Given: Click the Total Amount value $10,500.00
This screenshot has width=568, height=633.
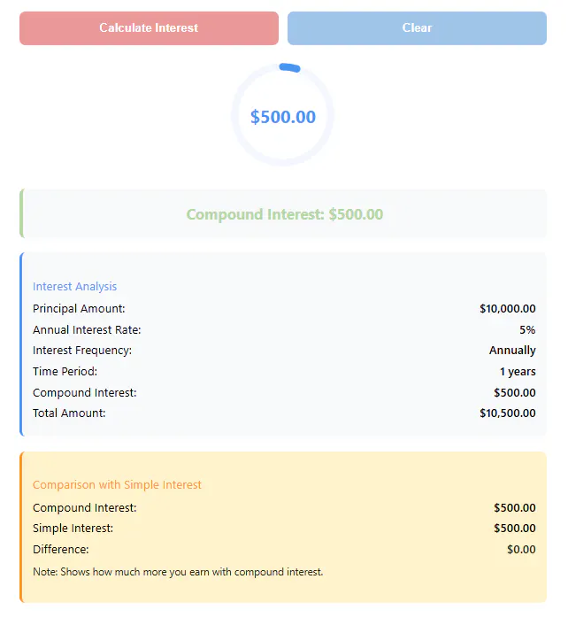Looking at the screenshot, I should click(508, 413).
